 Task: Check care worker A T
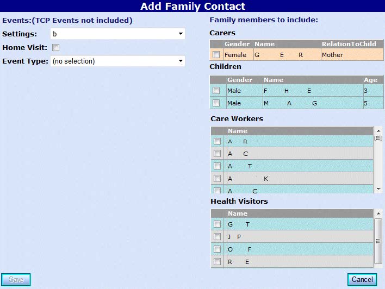[x=218, y=166]
